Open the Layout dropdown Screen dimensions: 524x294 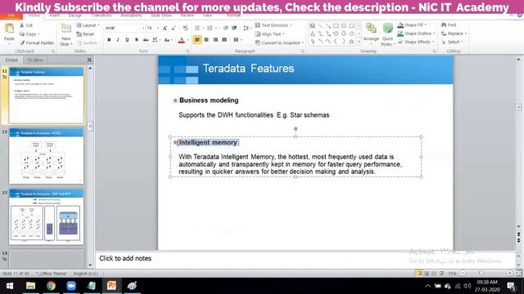(88, 25)
